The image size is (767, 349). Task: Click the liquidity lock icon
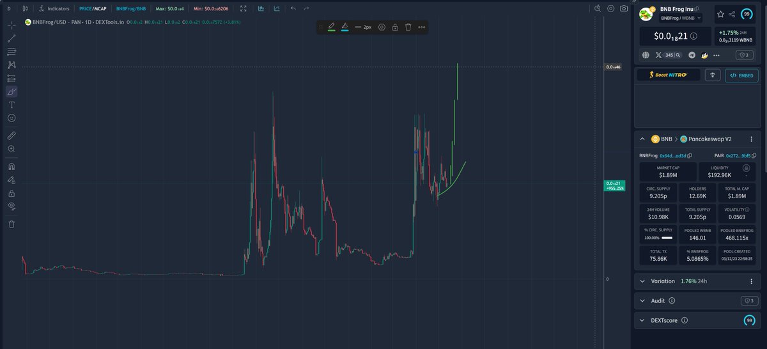[x=746, y=167]
